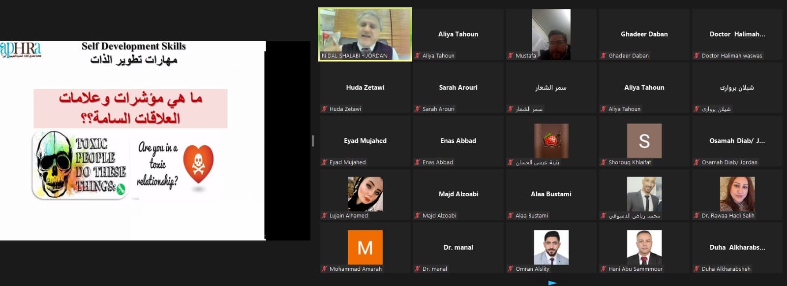
Task: Click muted mic icon for Ghadeer Daban
Action: coord(604,55)
